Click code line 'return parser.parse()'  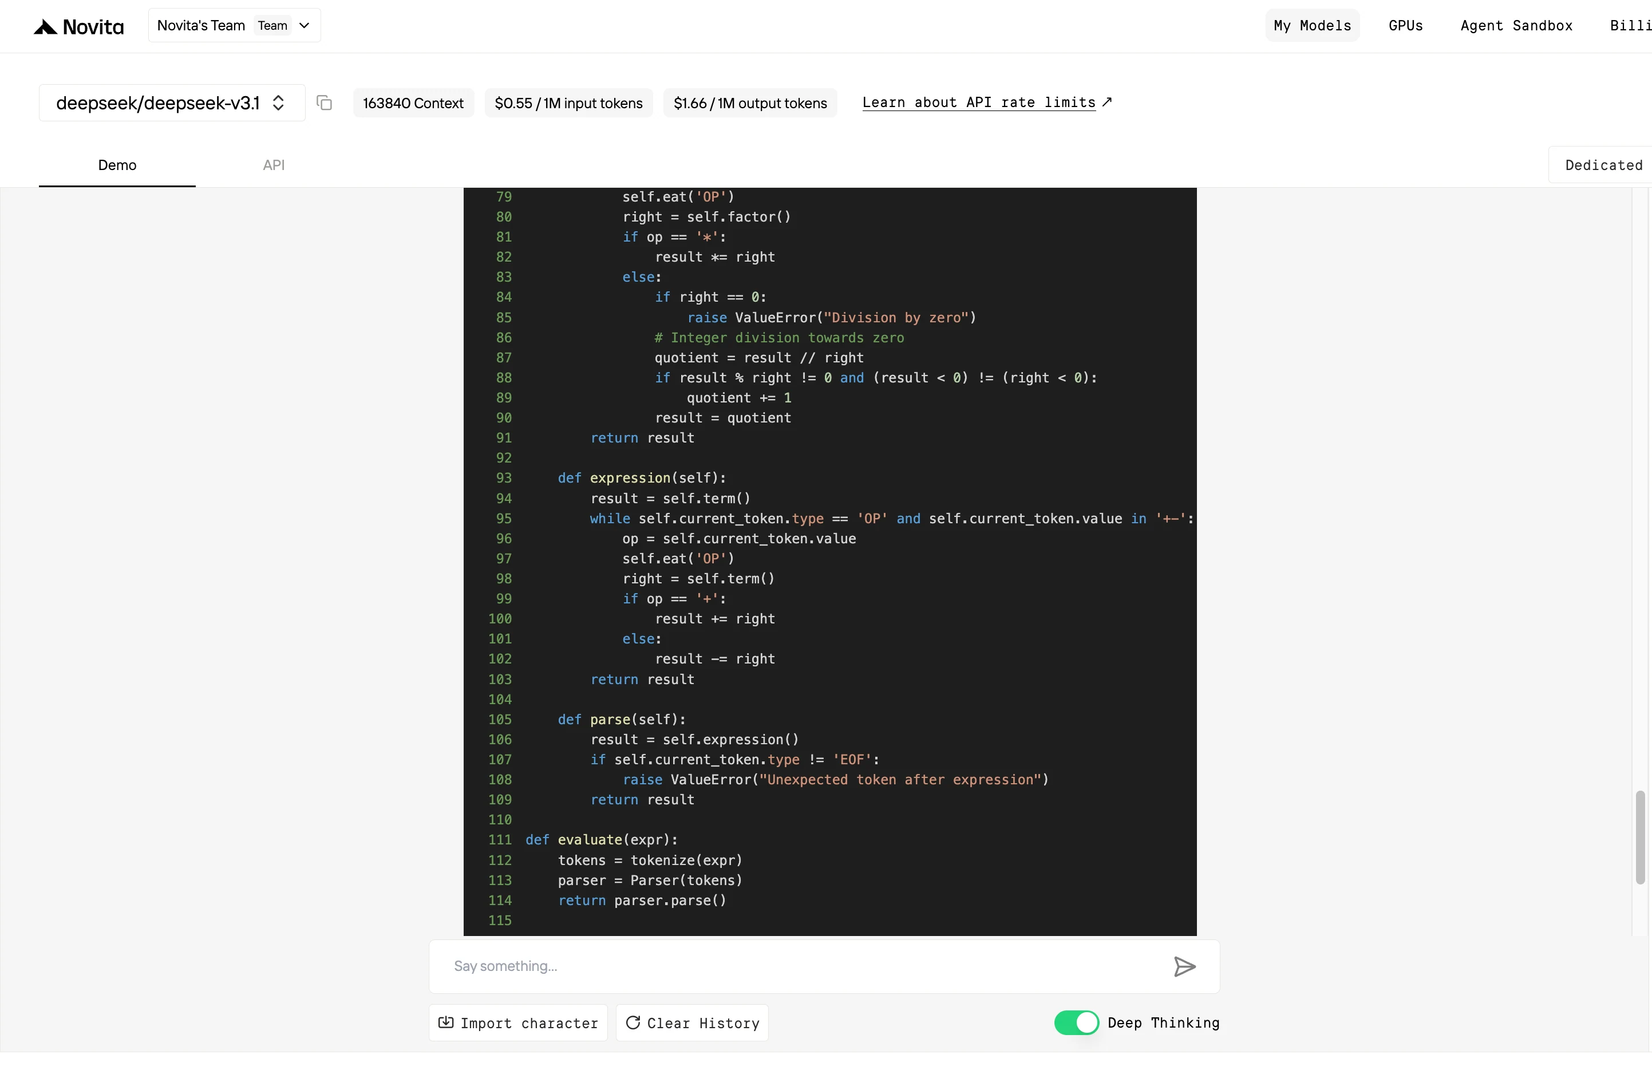pyautogui.click(x=642, y=901)
